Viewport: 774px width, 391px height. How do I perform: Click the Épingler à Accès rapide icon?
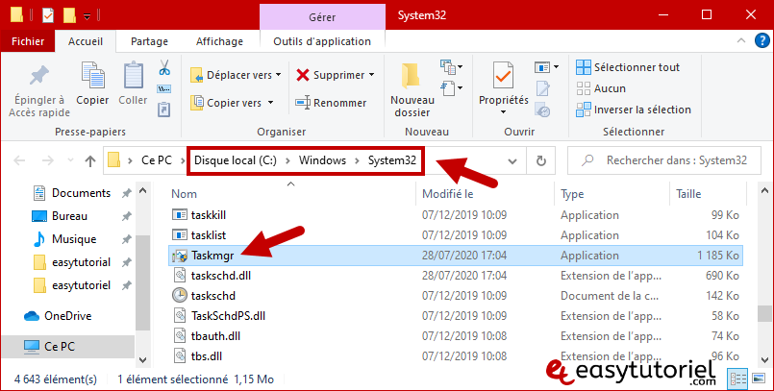coord(39,76)
